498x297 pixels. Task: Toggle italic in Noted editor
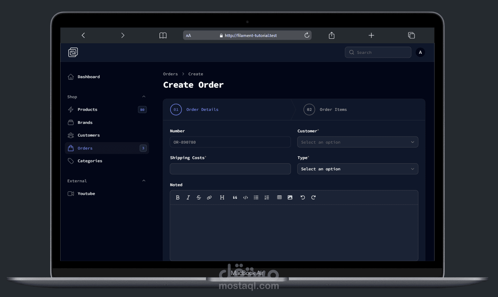pos(188,197)
